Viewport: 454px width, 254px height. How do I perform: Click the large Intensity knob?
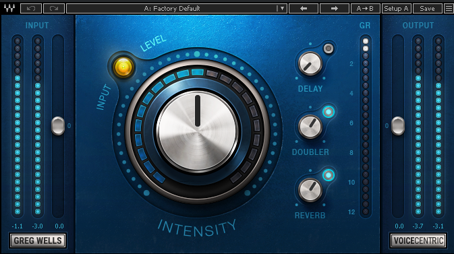coord(198,131)
